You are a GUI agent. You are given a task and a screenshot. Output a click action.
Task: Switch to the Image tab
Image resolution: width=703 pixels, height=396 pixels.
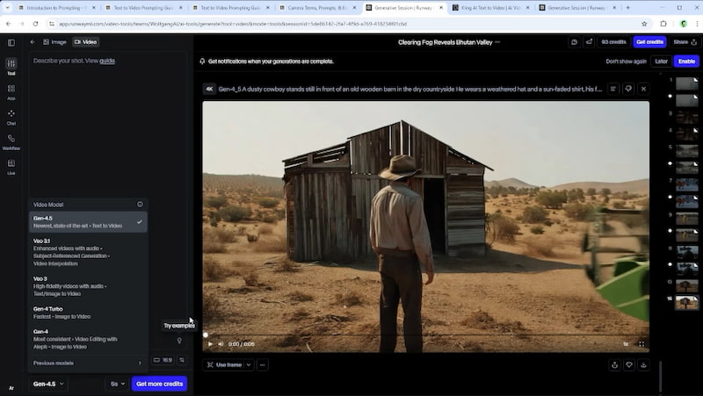tap(54, 41)
